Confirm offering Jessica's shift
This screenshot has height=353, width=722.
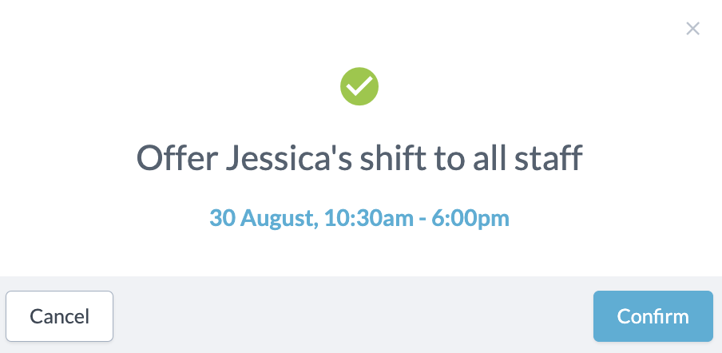(x=653, y=316)
